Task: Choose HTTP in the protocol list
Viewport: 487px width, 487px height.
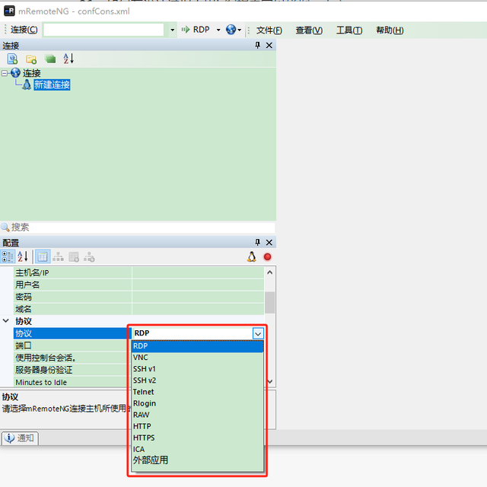Action: 198,426
